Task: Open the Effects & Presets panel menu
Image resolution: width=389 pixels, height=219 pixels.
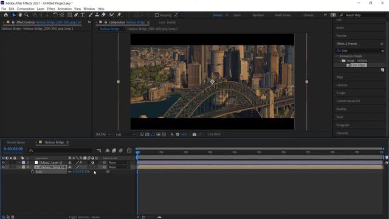Action: click(x=382, y=44)
